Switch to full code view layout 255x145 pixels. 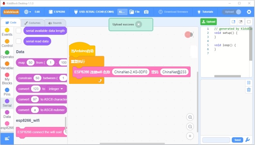(249, 22)
